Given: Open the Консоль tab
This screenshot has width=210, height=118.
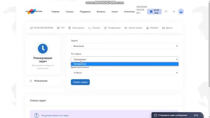Looking at the screenshot, I should (94, 28).
